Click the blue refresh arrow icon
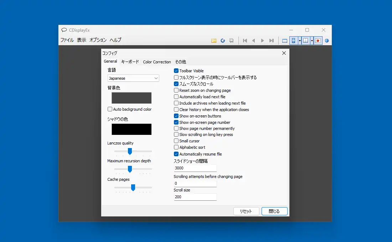Image resolution: width=392 pixels, height=242 pixels. pos(223,41)
